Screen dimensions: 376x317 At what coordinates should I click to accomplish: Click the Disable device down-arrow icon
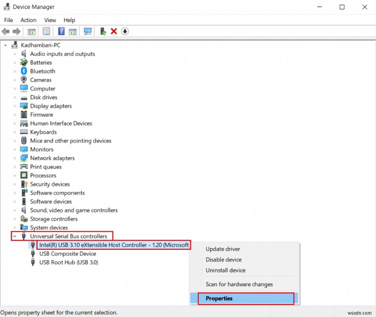tap(125, 31)
